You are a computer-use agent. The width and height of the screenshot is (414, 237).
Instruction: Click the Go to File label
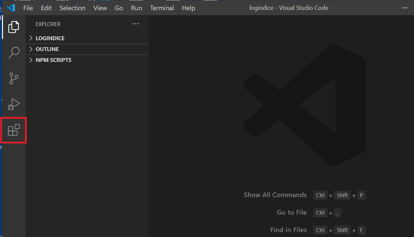292,212
